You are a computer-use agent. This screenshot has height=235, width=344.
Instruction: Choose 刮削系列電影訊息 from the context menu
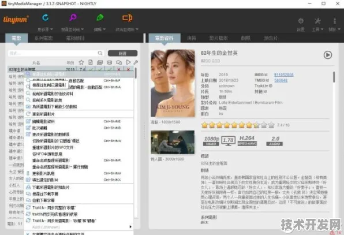[79, 100]
